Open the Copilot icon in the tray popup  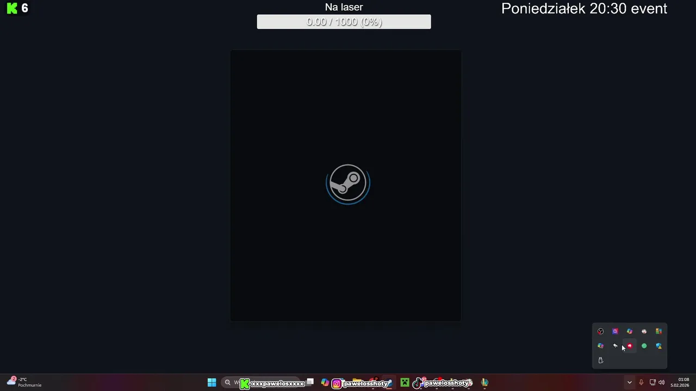pyautogui.click(x=630, y=331)
